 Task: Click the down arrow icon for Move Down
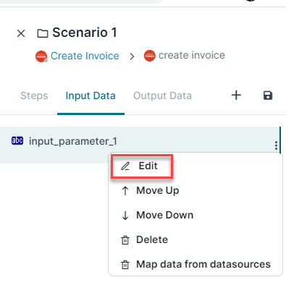click(x=125, y=216)
